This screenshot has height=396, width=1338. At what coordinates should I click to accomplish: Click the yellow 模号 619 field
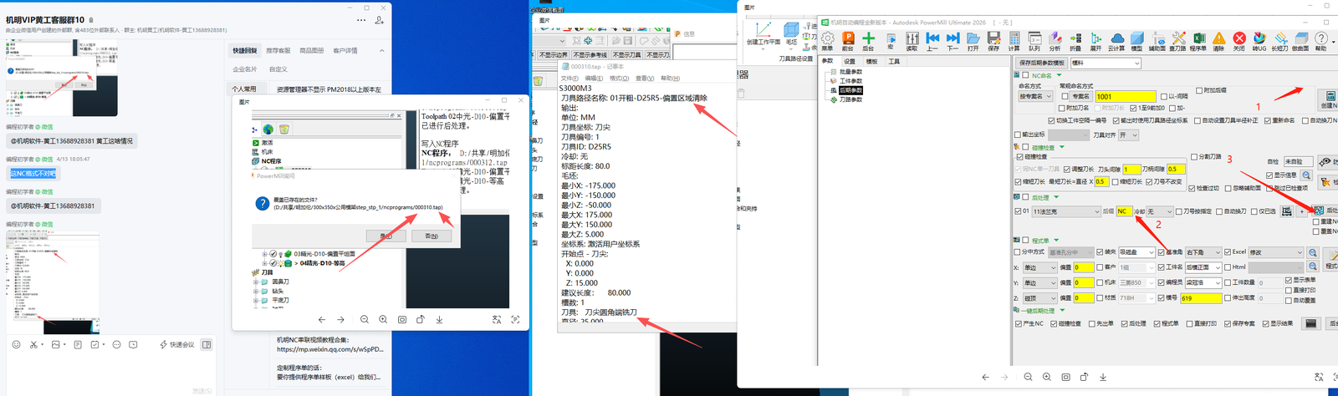(1201, 297)
